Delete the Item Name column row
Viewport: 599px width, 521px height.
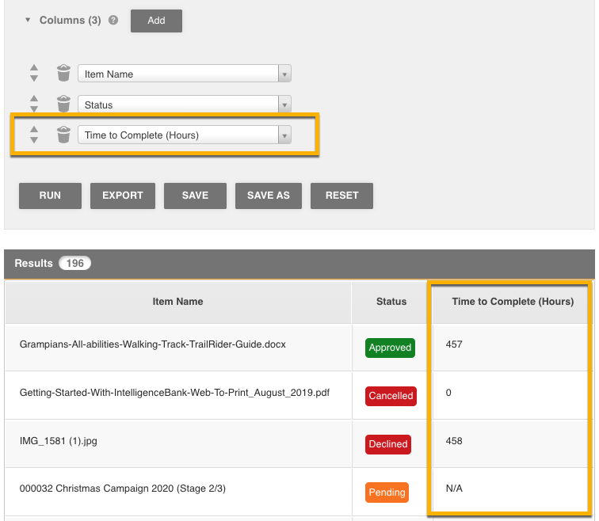pos(63,74)
